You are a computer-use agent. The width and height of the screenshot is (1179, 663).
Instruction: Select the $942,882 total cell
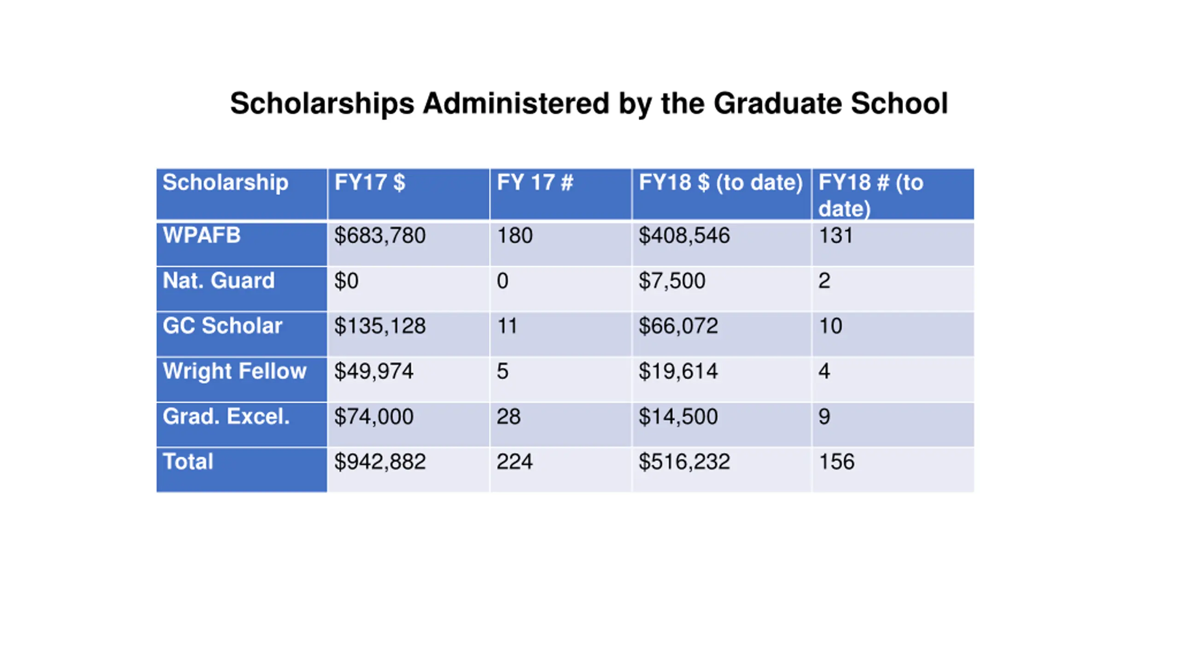click(409, 470)
